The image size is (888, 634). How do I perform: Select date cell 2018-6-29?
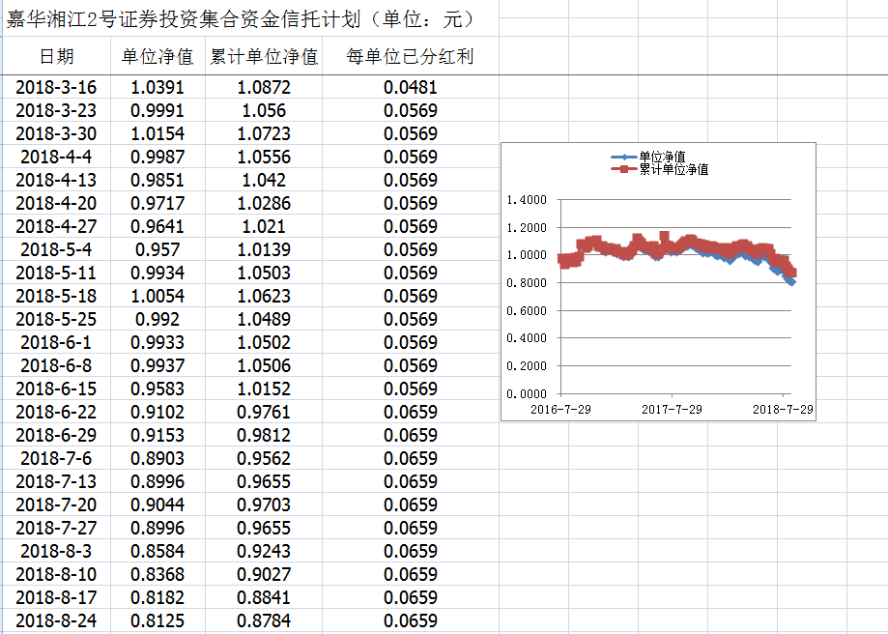click(x=57, y=436)
